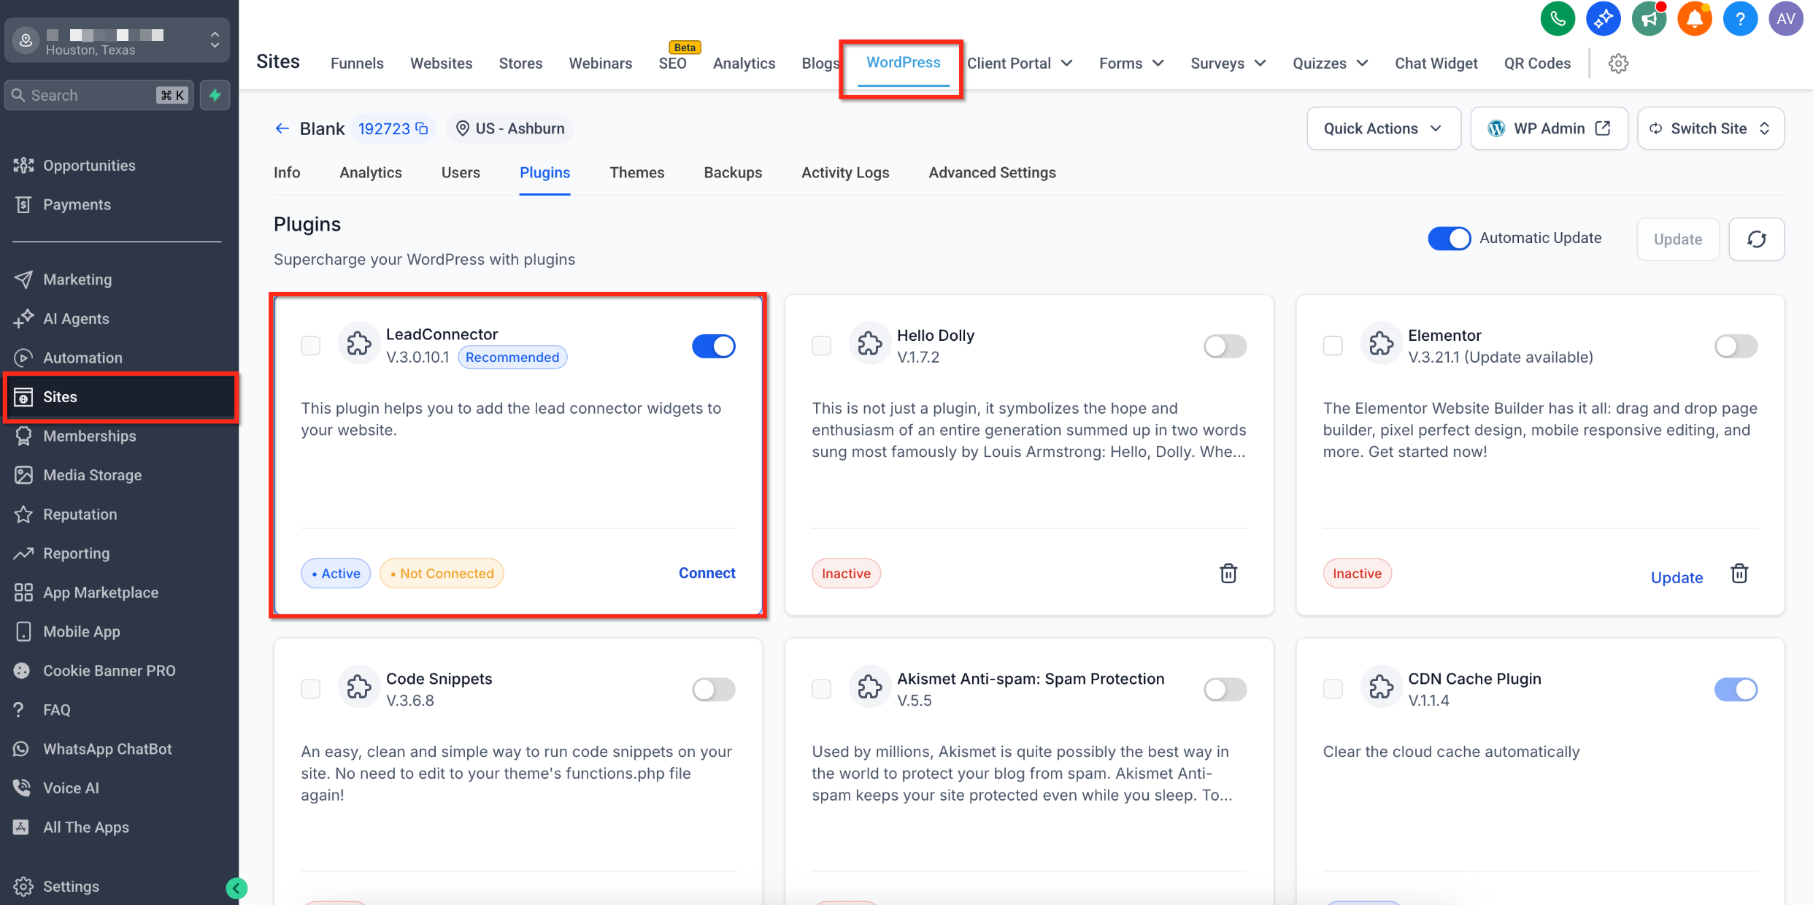Copy the site ID 192723
This screenshot has width=1813, height=905.
point(422,128)
